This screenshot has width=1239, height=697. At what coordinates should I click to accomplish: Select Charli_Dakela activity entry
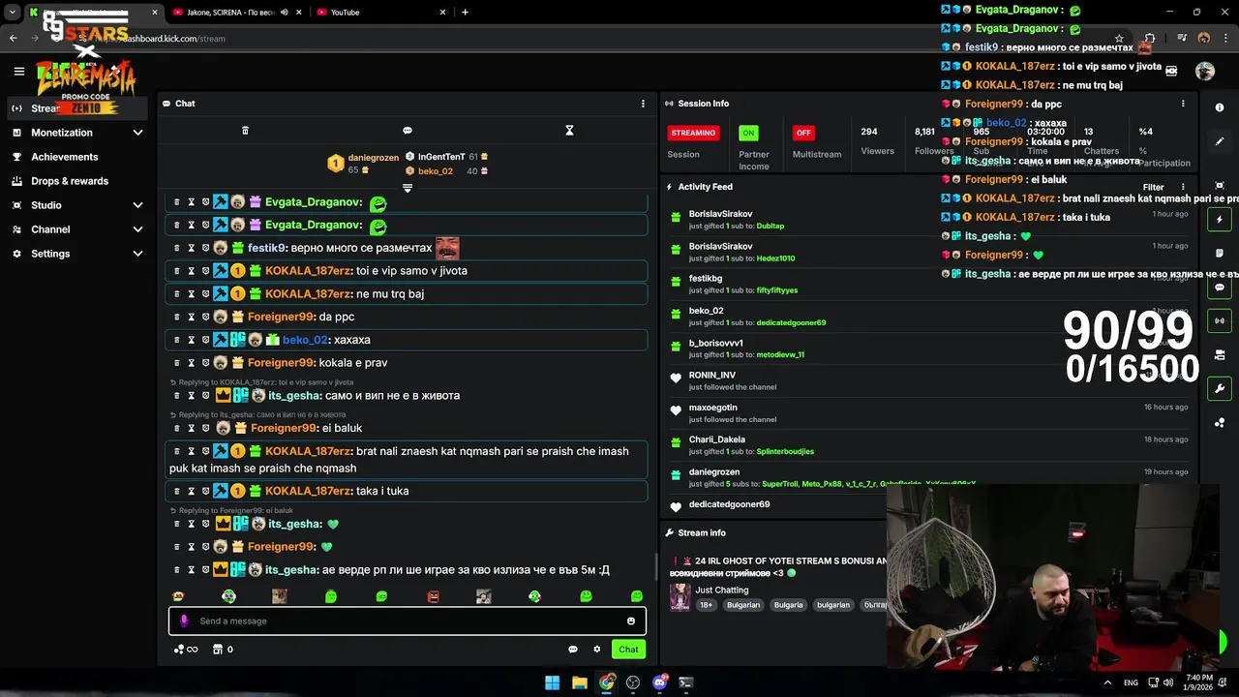[x=929, y=445]
